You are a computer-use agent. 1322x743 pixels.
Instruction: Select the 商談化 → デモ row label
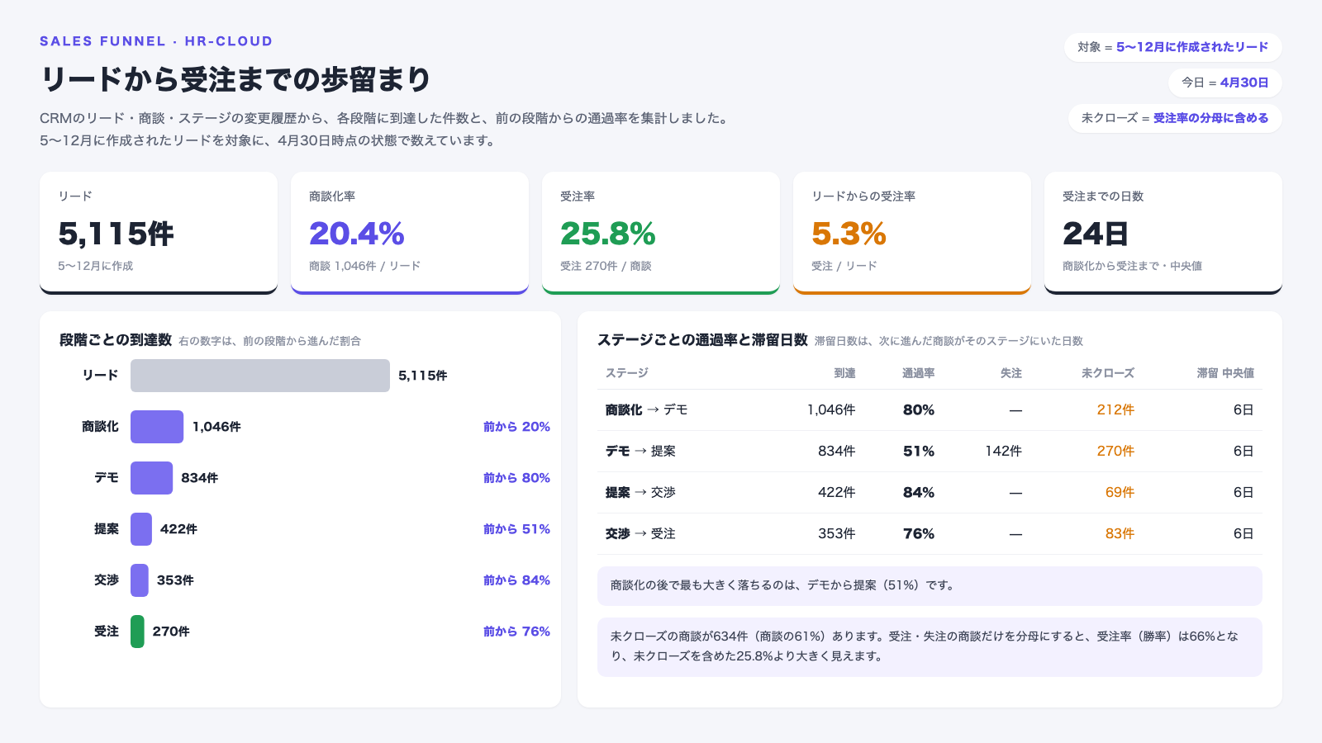(x=646, y=410)
